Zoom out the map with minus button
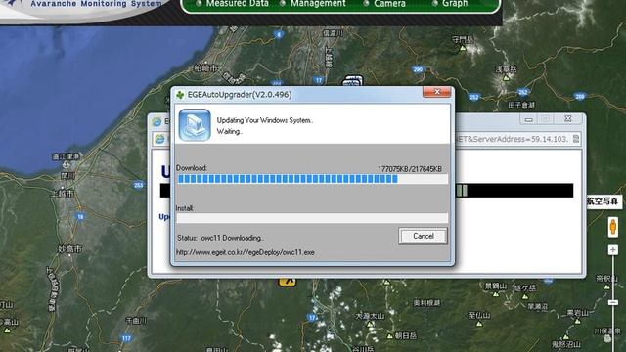 click(613, 303)
